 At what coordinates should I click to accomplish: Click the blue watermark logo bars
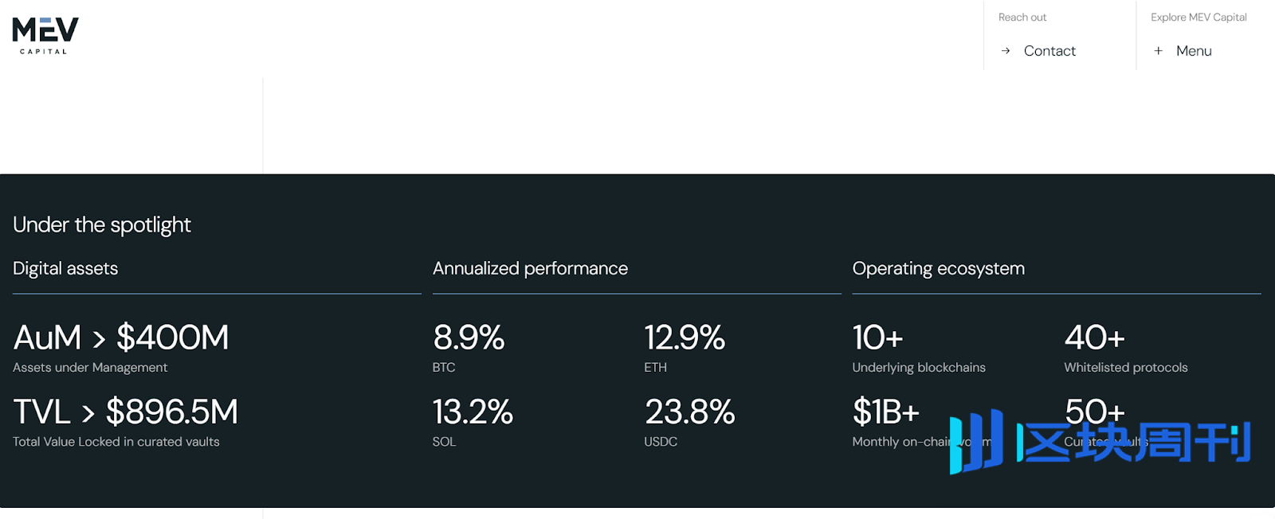tap(976, 442)
